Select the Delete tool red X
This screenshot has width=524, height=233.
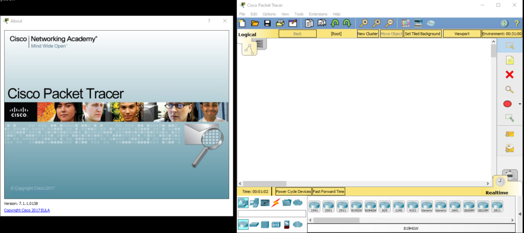[509, 75]
